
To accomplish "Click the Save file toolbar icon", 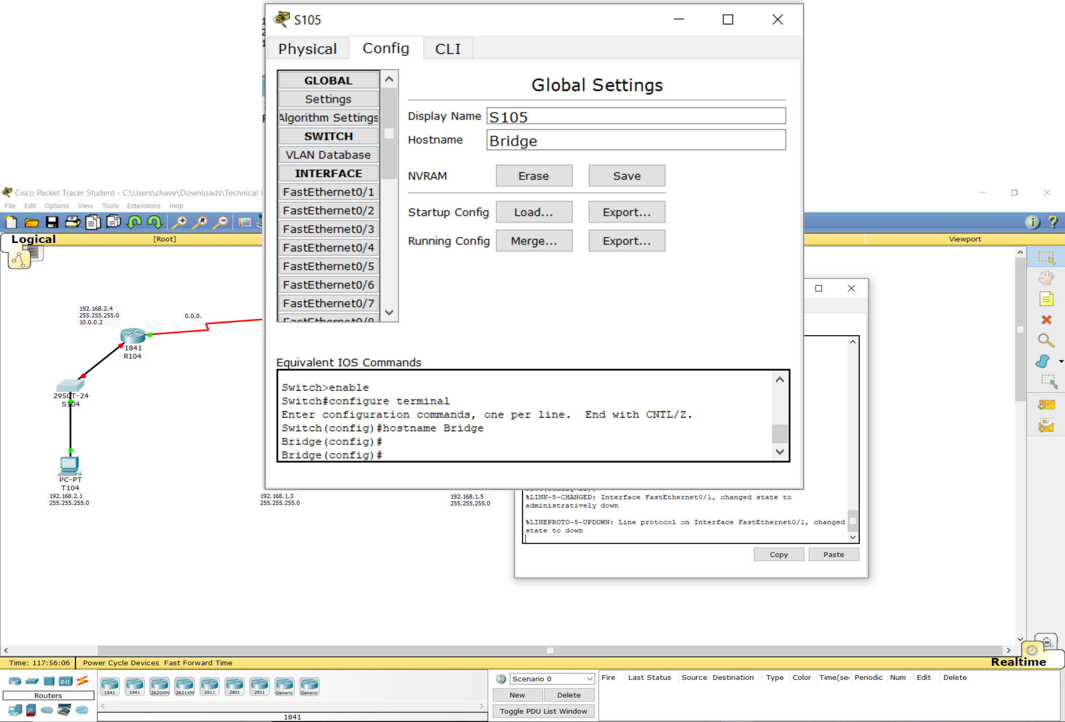I will [x=52, y=222].
